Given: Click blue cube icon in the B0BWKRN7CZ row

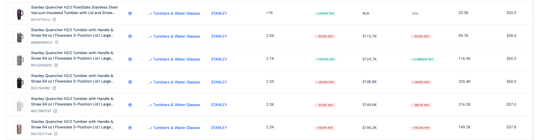Looking at the screenshot, I should click(130, 36).
